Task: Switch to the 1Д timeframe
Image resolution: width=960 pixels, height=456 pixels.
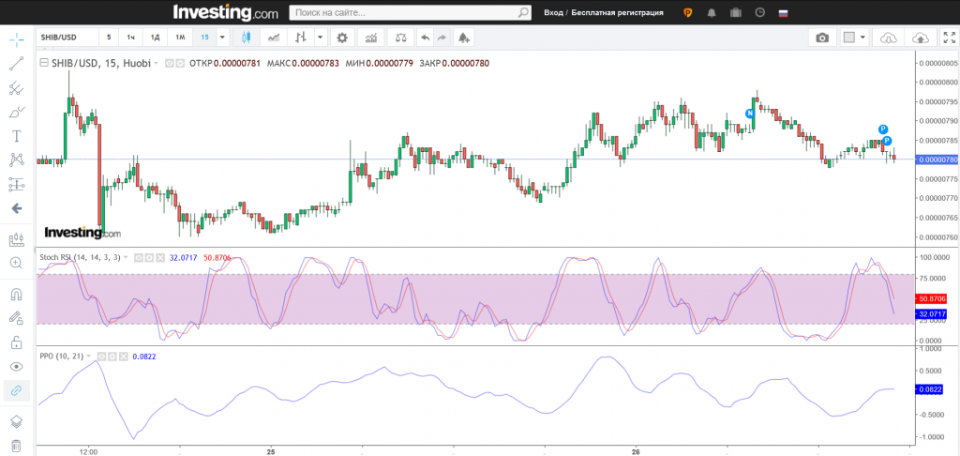Action: point(156,38)
